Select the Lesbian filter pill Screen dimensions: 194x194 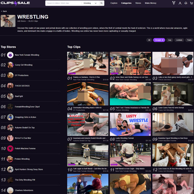pos(179,40)
